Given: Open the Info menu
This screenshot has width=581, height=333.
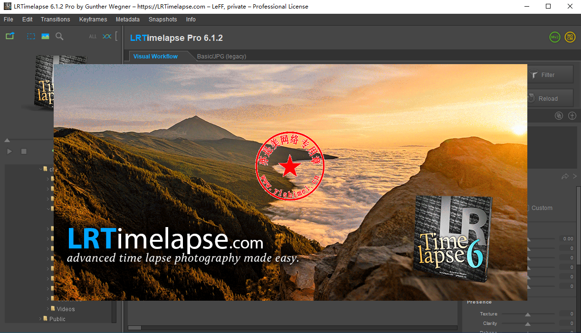Looking at the screenshot, I should [191, 19].
